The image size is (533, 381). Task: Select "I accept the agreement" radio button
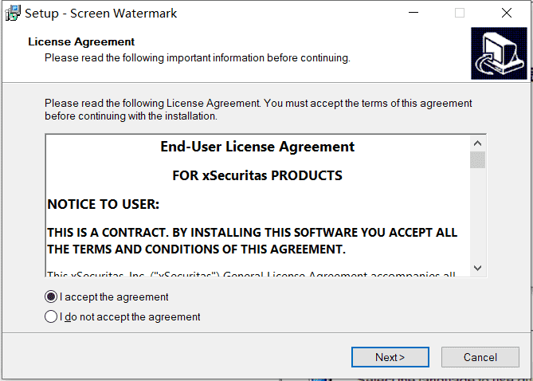pyautogui.click(x=51, y=297)
